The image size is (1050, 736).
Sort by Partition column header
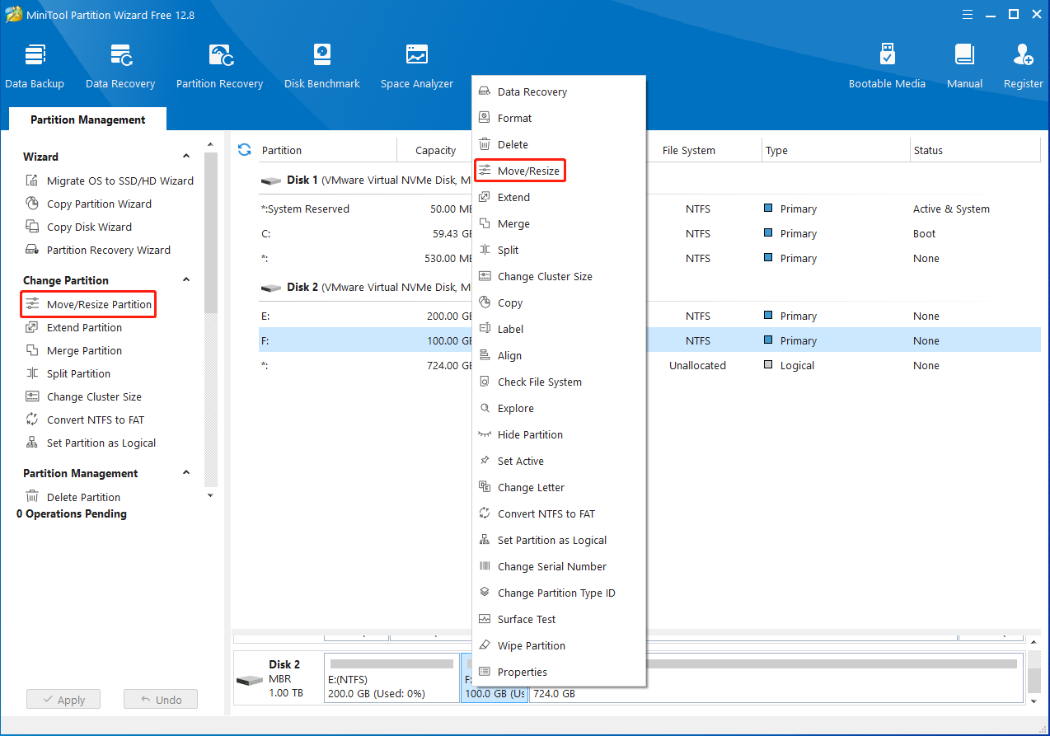pos(282,150)
